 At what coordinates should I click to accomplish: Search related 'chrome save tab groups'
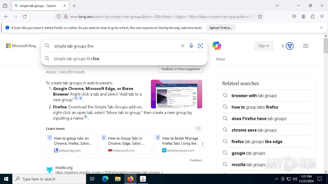coord(266,130)
